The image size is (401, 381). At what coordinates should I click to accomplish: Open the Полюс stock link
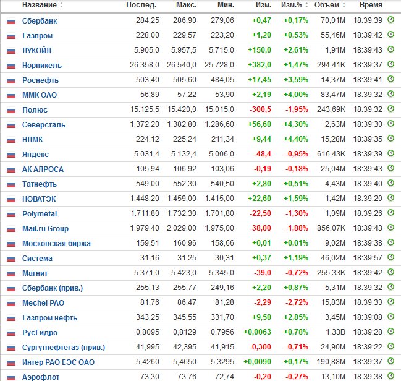click(35, 110)
